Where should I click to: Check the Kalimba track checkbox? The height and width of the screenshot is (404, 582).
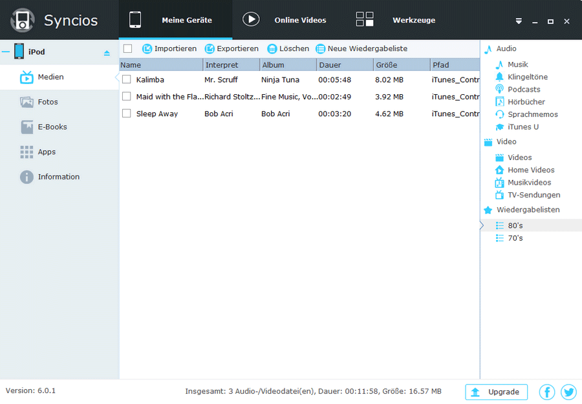click(x=127, y=79)
